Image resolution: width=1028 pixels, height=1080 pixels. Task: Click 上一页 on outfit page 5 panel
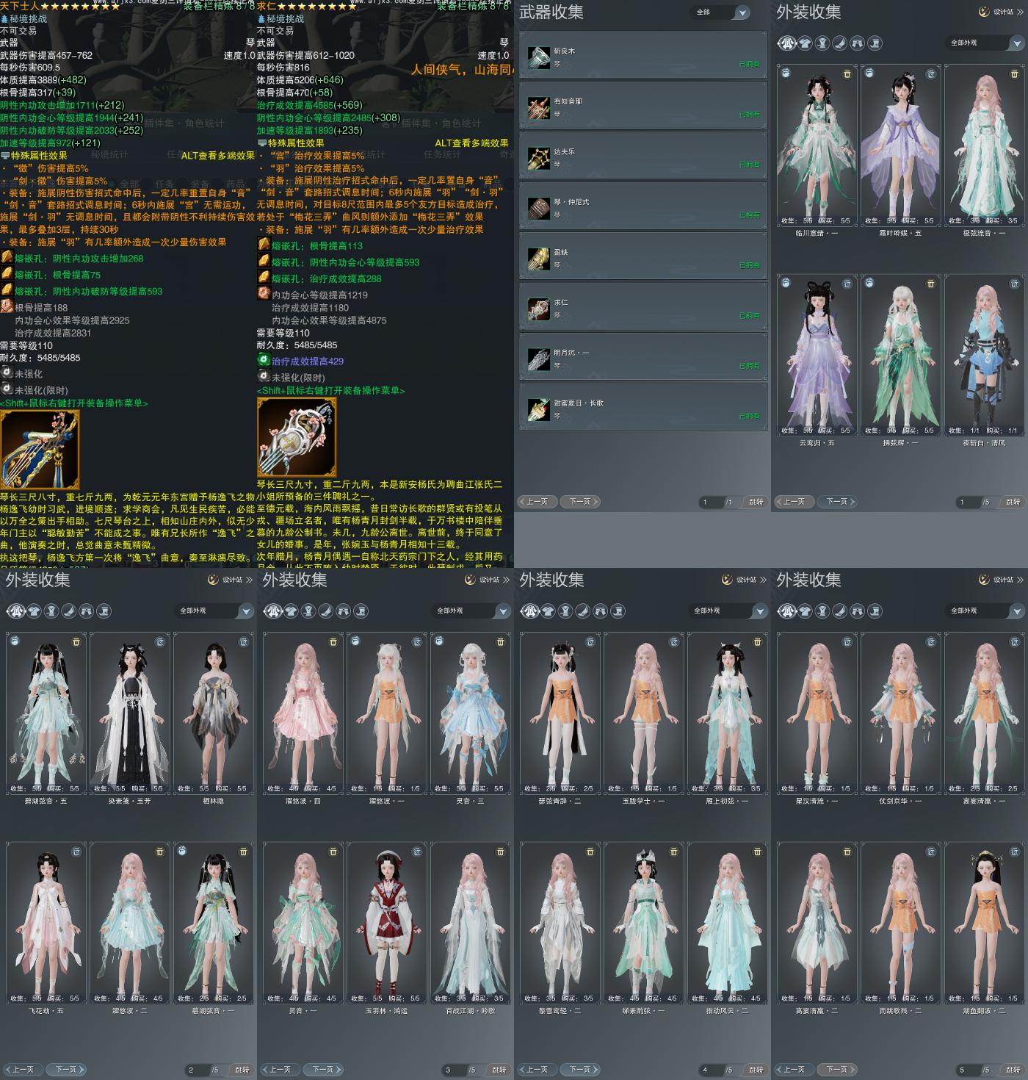794,1070
